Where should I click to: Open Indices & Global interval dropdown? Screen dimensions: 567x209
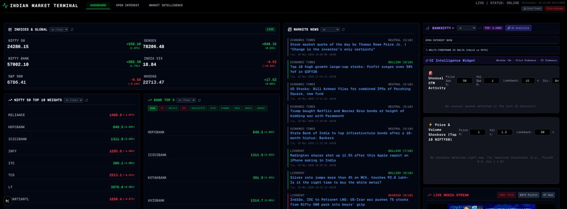[x=59, y=29]
